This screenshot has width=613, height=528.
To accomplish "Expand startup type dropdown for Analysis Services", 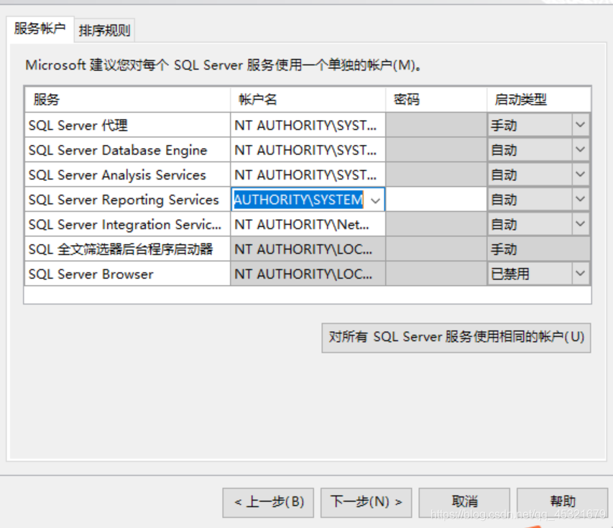I will tap(581, 175).
